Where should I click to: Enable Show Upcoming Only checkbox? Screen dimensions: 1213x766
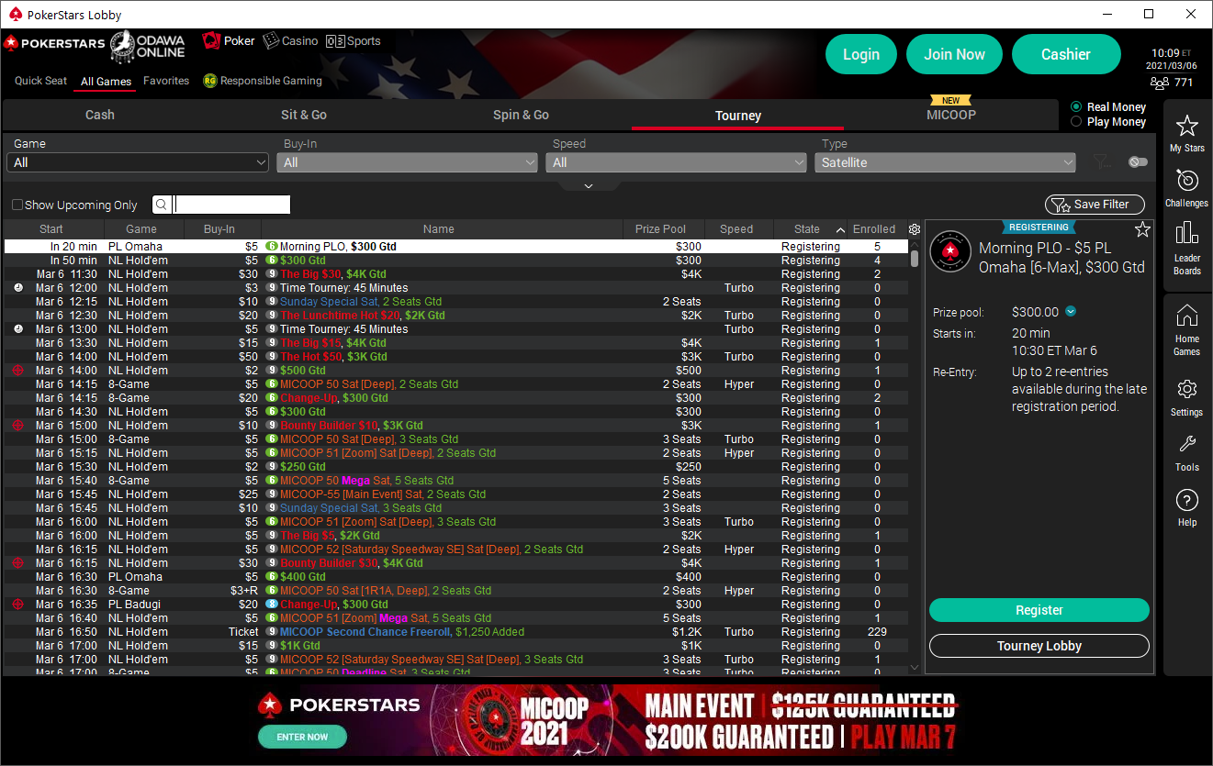point(17,205)
